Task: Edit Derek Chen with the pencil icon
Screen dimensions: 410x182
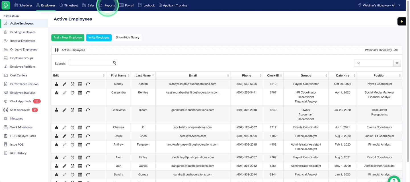Action: (x=64, y=136)
